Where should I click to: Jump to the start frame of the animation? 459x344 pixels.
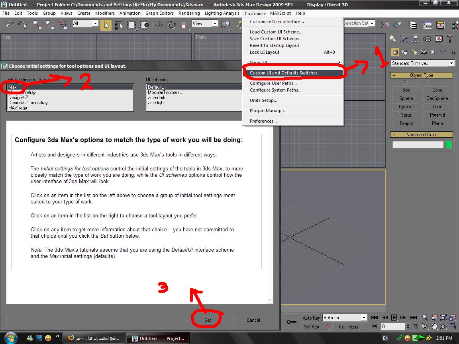(375, 318)
